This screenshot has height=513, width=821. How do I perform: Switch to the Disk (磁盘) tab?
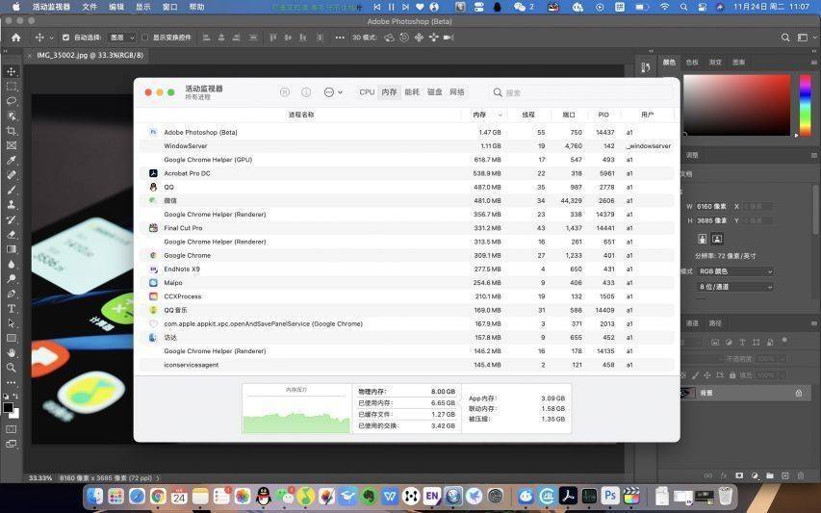tap(435, 92)
